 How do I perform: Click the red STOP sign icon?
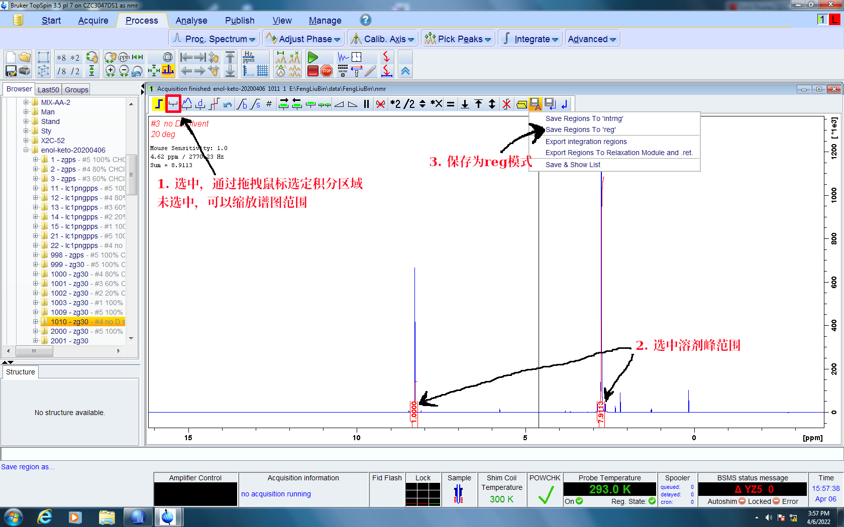[x=327, y=71]
